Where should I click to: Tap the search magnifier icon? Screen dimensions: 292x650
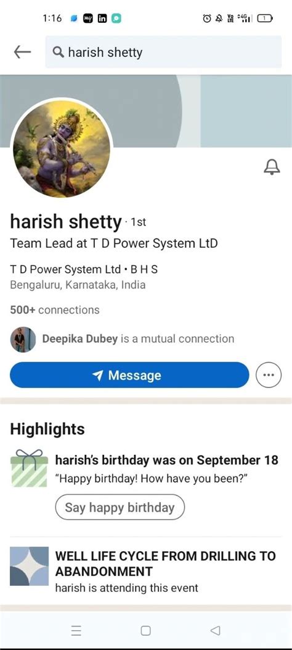(x=59, y=53)
